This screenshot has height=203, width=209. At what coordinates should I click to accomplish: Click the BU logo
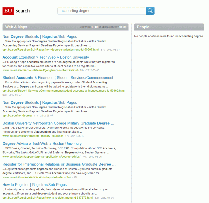coord(8,11)
